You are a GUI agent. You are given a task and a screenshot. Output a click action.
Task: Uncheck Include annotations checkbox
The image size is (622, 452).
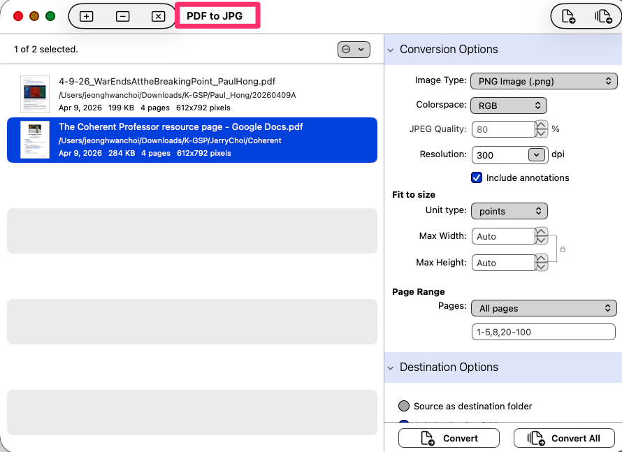tap(477, 177)
